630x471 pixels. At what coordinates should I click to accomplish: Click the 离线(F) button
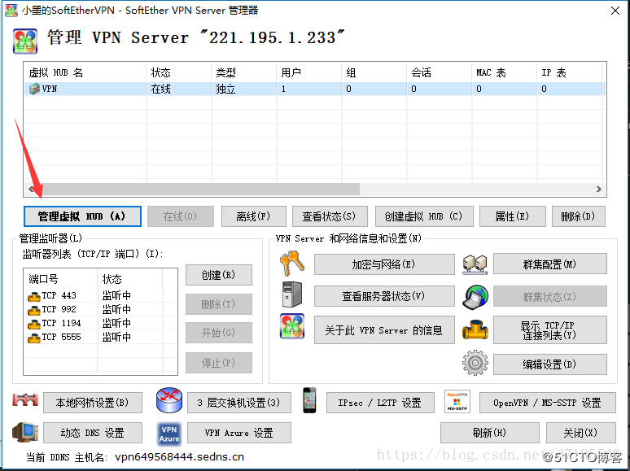coord(253,216)
